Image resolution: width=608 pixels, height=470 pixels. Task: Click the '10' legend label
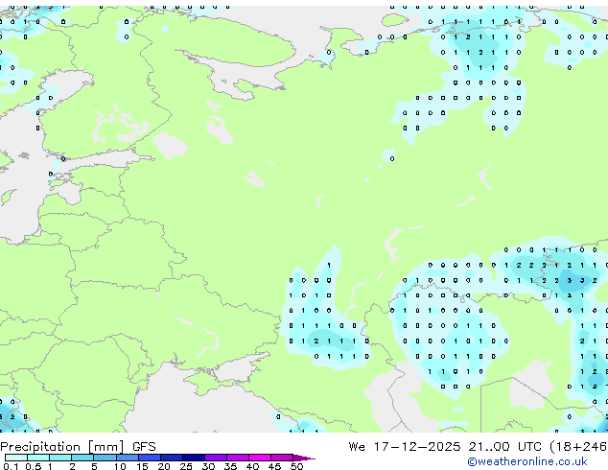120,466
